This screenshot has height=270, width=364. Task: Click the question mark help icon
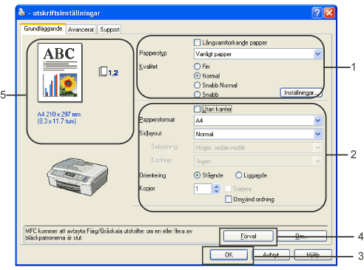click(317, 13)
